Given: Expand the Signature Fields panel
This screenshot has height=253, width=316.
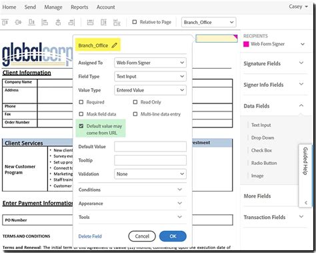Looking at the screenshot, I should tap(275, 63).
